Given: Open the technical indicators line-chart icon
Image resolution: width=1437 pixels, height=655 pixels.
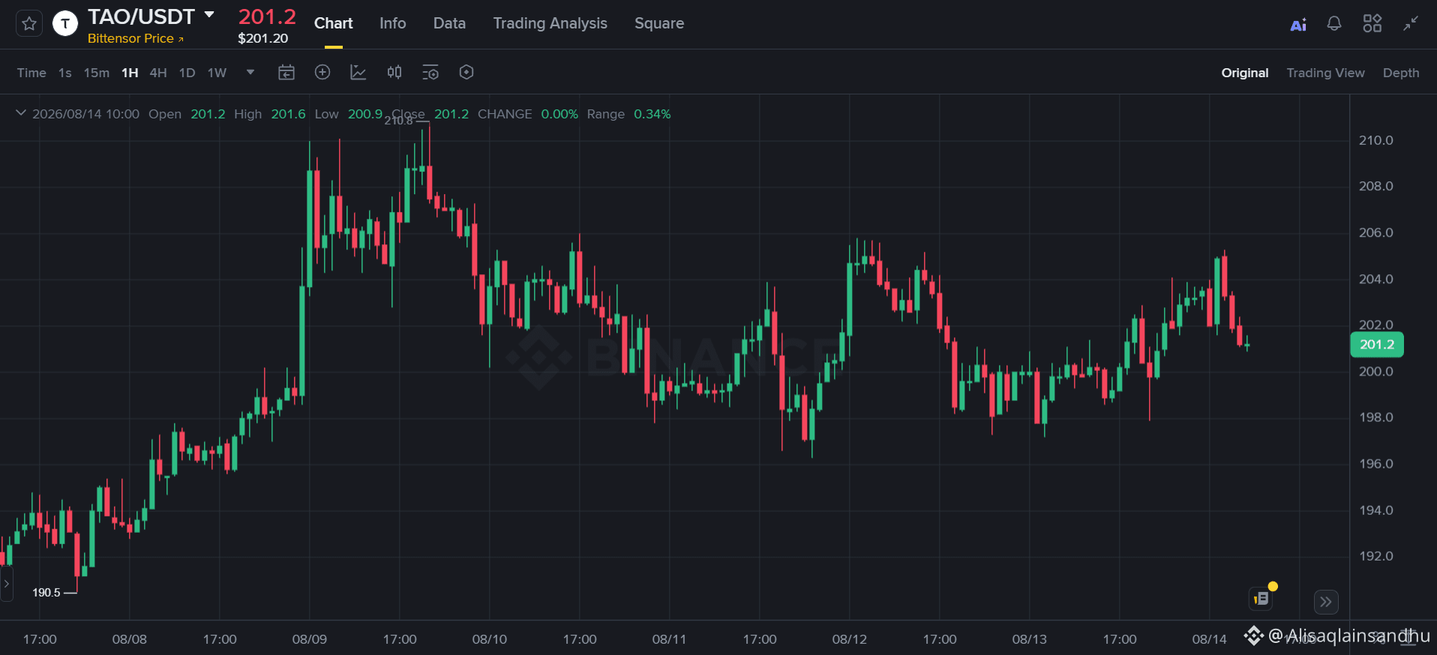Looking at the screenshot, I should (358, 73).
